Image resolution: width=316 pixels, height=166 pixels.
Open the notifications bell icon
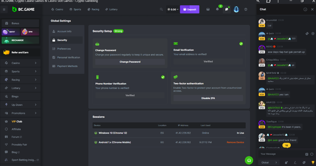tap(217, 9)
